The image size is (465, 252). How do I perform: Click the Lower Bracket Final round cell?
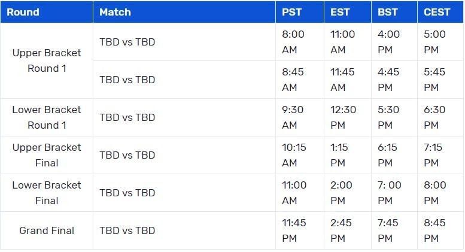47,193
